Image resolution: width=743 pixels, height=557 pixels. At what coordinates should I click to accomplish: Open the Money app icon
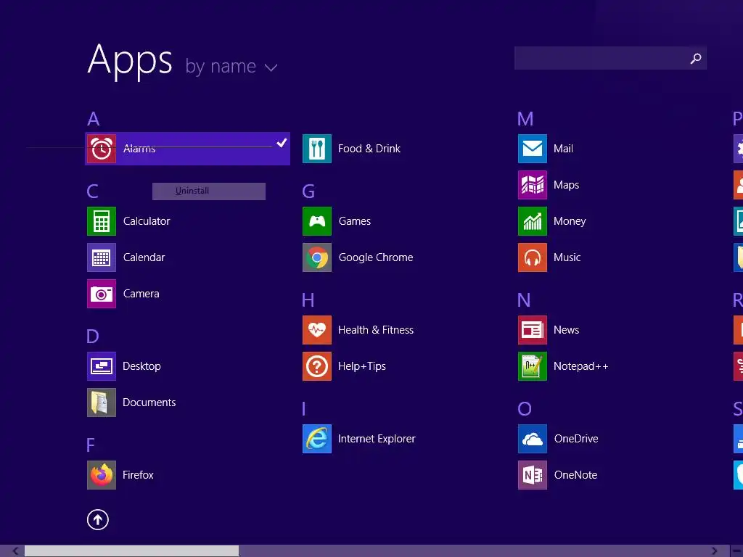point(533,221)
